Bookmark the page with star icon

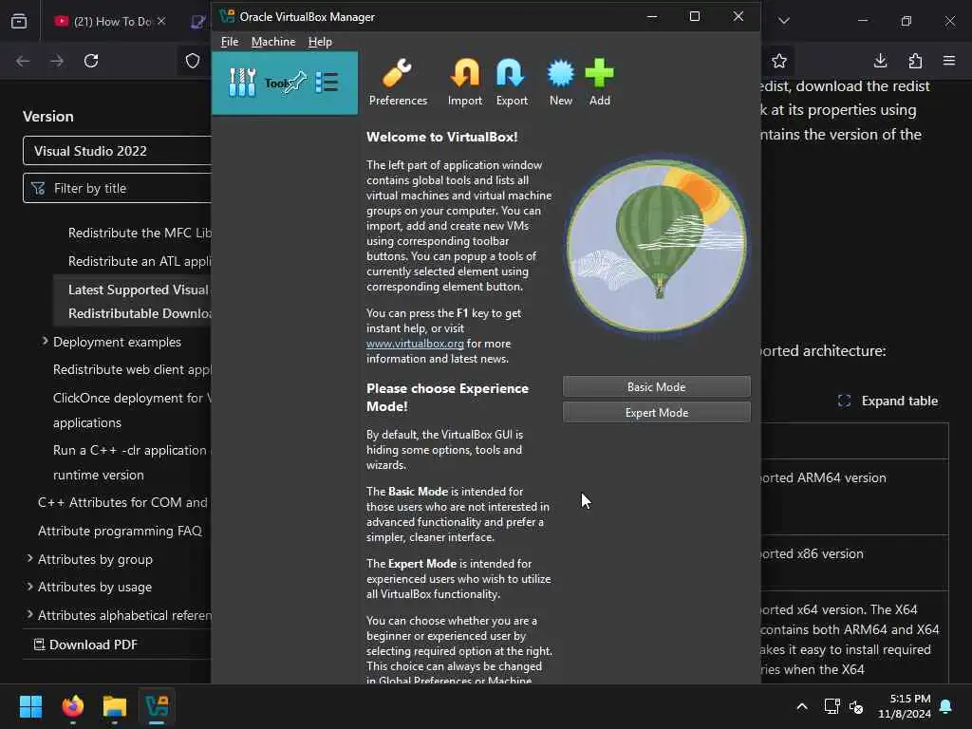(x=779, y=61)
